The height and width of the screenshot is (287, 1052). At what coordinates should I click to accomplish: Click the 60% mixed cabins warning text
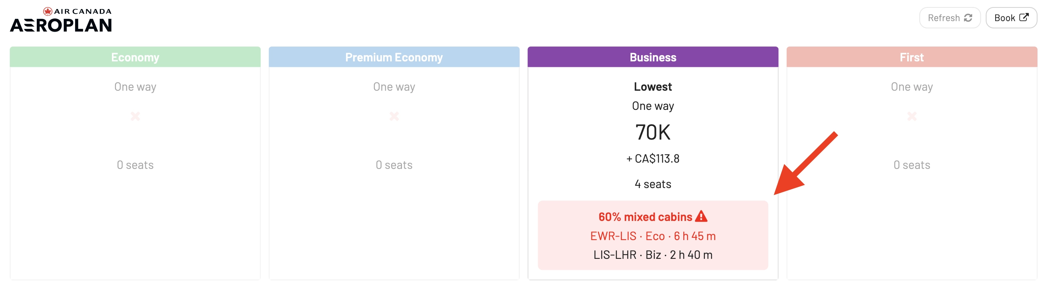point(645,217)
